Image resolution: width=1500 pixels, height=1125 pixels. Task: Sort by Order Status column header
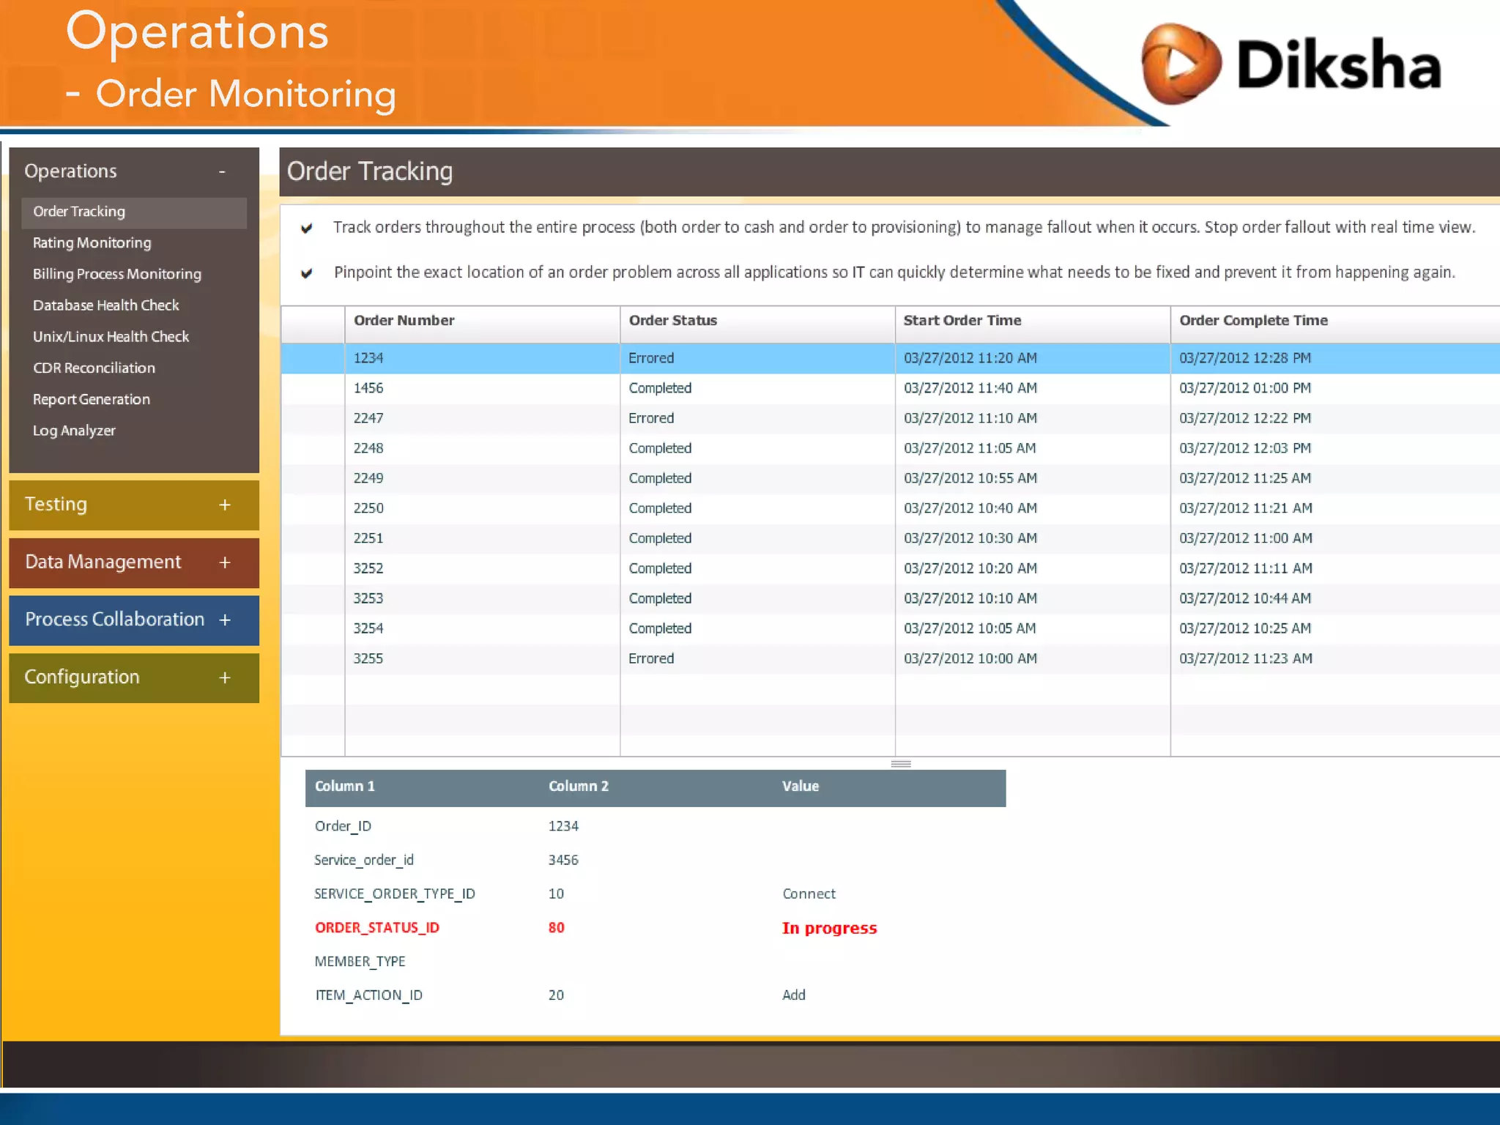tap(672, 321)
